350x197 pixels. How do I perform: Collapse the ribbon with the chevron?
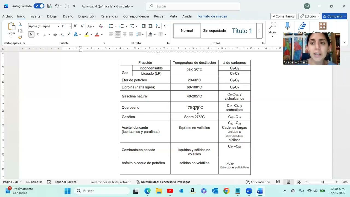click(344, 42)
